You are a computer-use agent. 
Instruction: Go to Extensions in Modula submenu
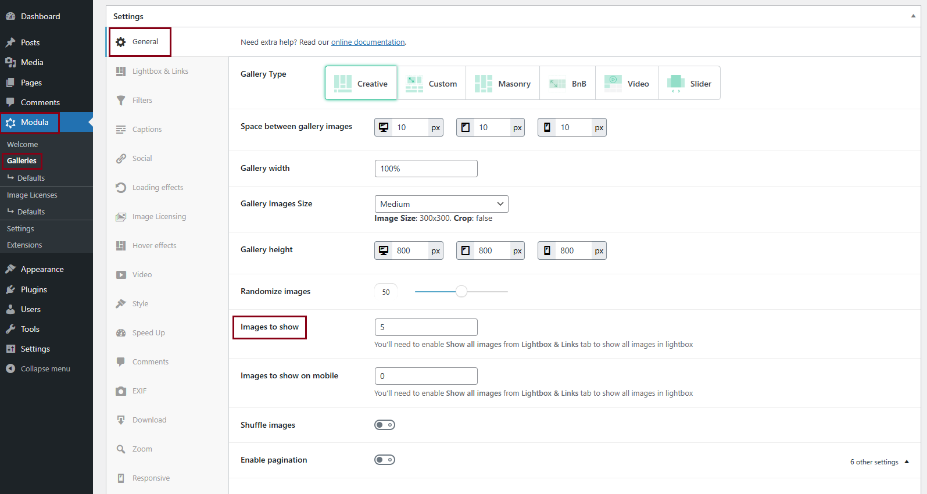tap(24, 245)
